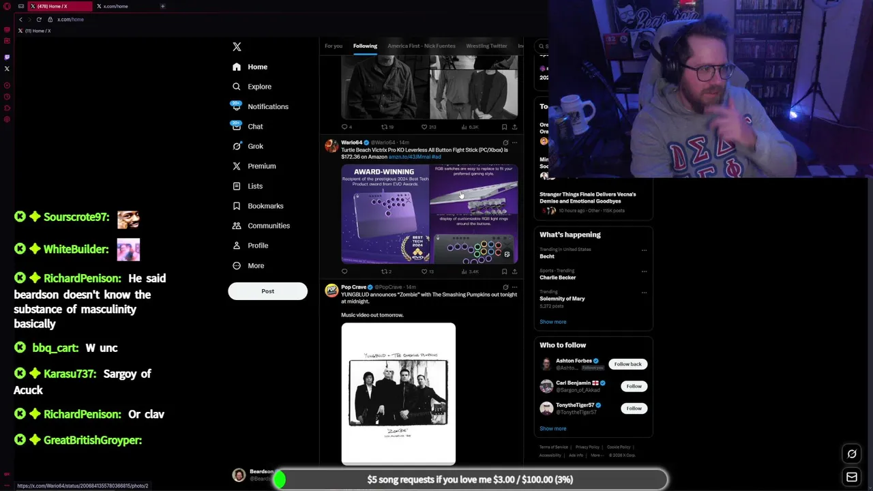Go back in the browser
The image size is (873, 491).
(20, 19)
